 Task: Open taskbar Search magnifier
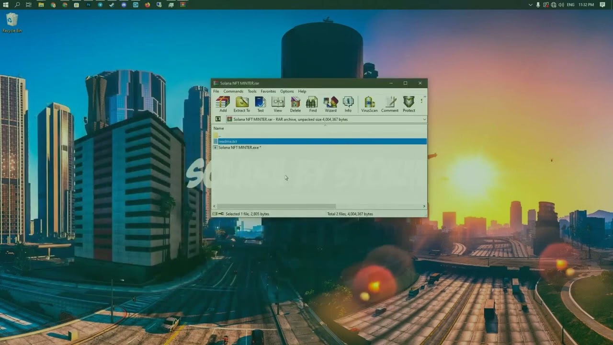[17, 5]
